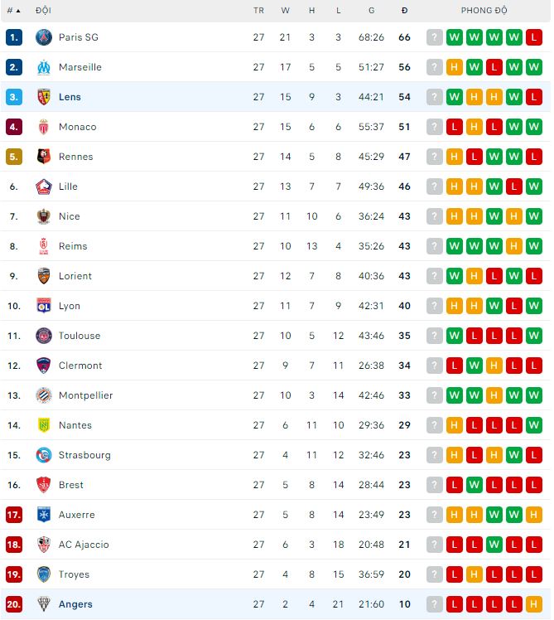Sort table by the # rank column

click(13, 11)
